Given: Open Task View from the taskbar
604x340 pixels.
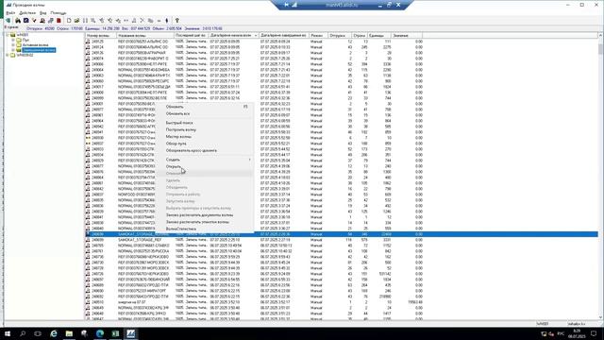Looking at the screenshot, I should coord(38,333).
